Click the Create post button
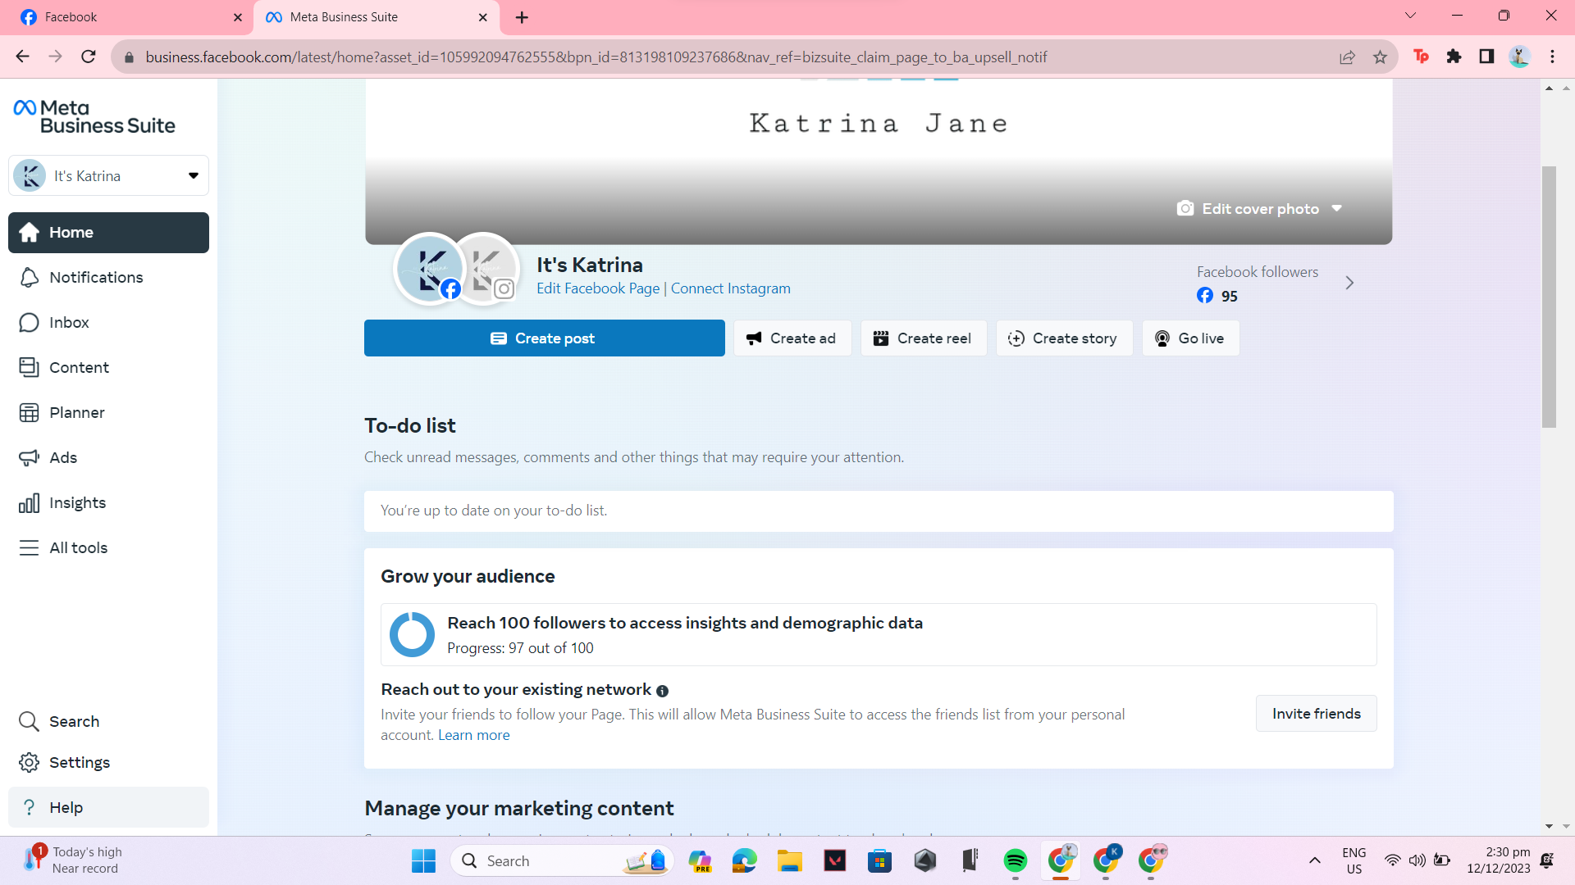This screenshot has height=885, width=1575. pos(545,338)
